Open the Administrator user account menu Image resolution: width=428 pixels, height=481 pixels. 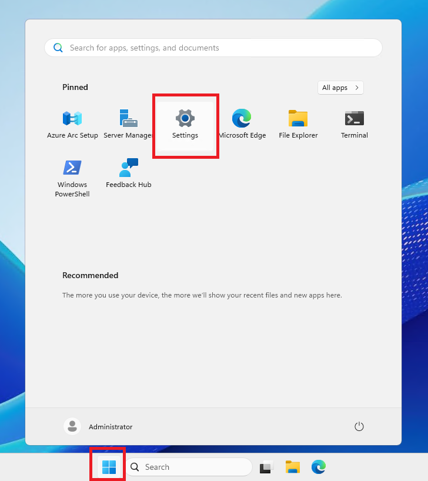[98, 426]
